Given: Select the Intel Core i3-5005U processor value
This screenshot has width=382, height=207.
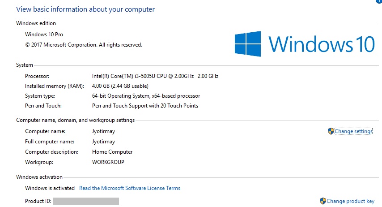Looking at the screenshot, I should (x=155, y=76).
